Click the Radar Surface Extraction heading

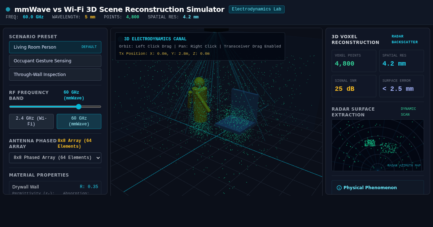(353, 112)
